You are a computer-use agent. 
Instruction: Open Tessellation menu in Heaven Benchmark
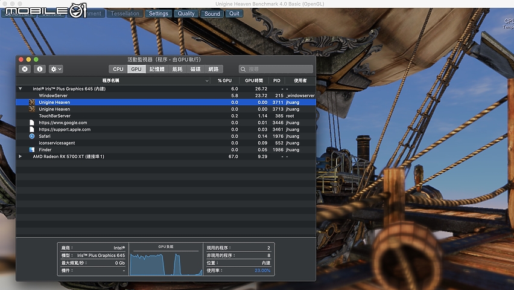(125, 13)
